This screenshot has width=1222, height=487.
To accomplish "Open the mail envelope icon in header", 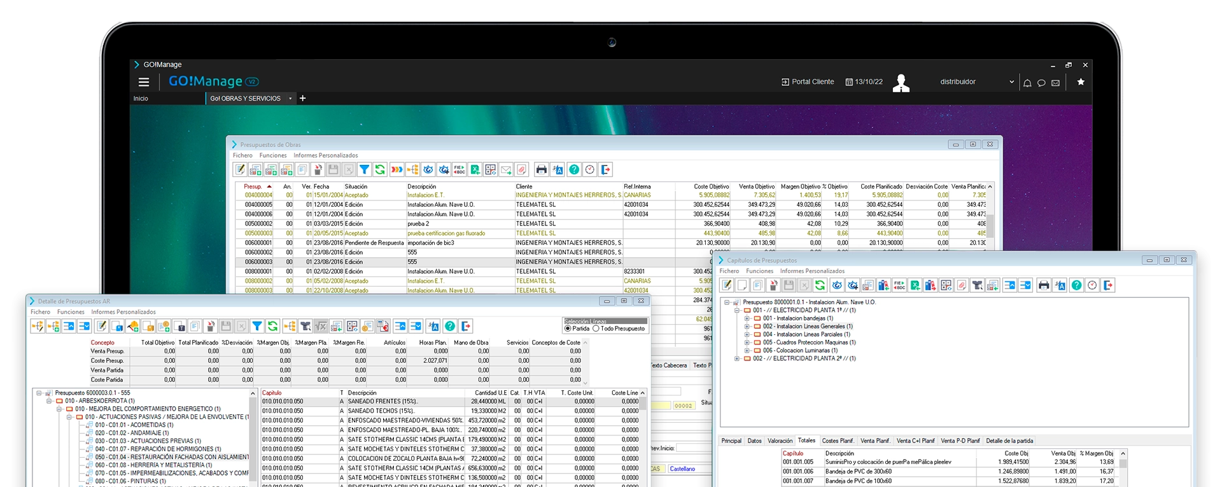I will point(1055,83).
